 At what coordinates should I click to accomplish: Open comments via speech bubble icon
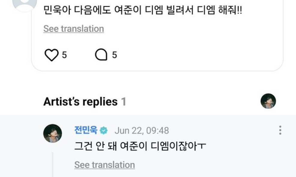(101, 55)
